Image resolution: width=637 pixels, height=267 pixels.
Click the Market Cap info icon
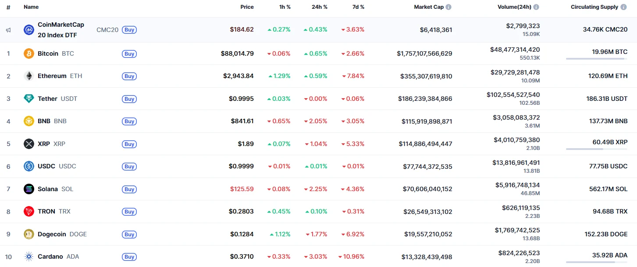(x=448, y=7)
